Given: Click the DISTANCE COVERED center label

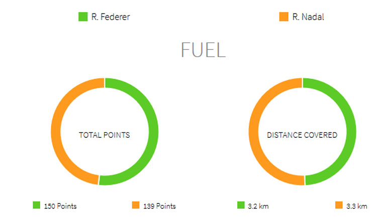Looking at the screenshot, I should [x=302, y=135].
